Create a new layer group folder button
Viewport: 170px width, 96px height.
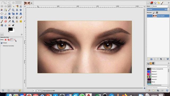pyautogui.click(x=151, y=59)
